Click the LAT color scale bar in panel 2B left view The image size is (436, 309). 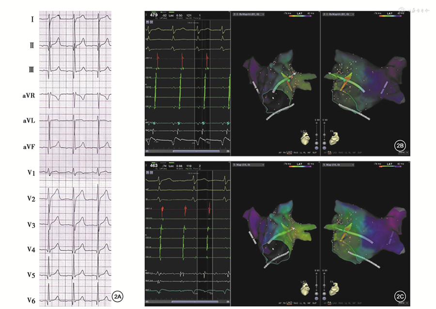pos(296,16)
